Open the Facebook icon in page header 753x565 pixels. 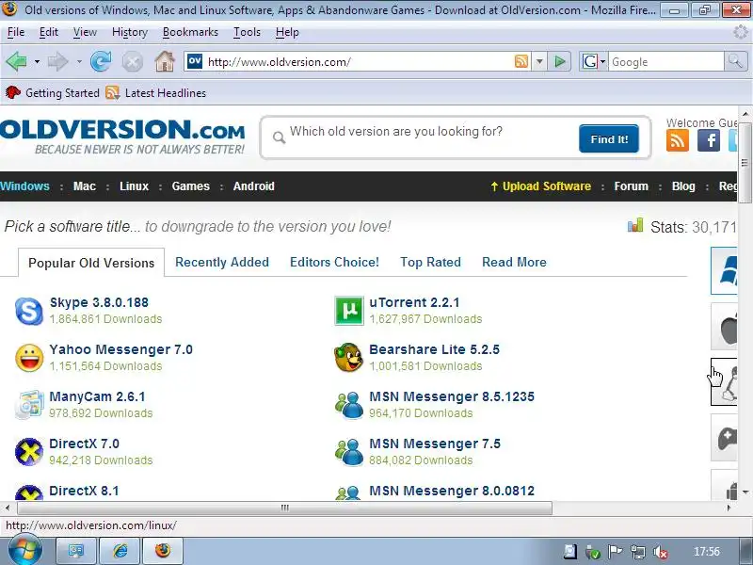pos(709,140)
